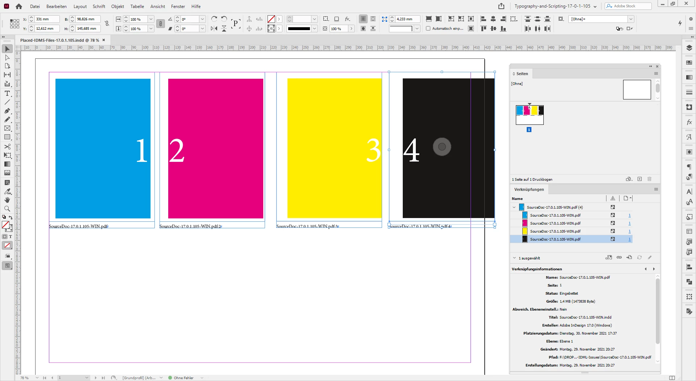Select the Line tool
This screenshot has height=381, width=696.
(x=7, y=102)
